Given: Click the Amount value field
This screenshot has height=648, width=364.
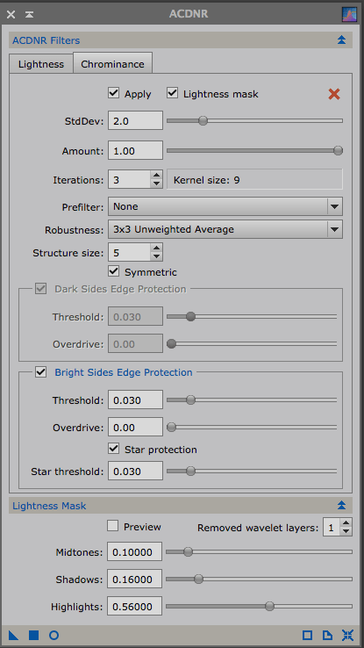Looking at the screenshot, I should (x=135, y=151).
